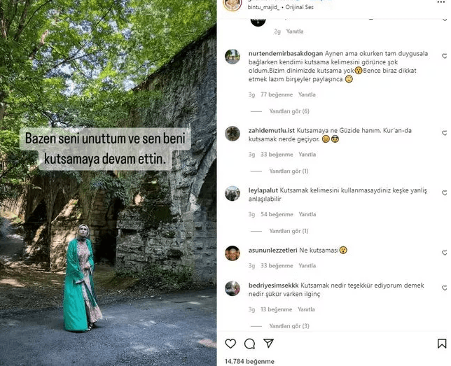Like bedriyesimsekkk's comment heart
Image resolution: width=451 pixels, height=366 pixels.
[445, 288]
